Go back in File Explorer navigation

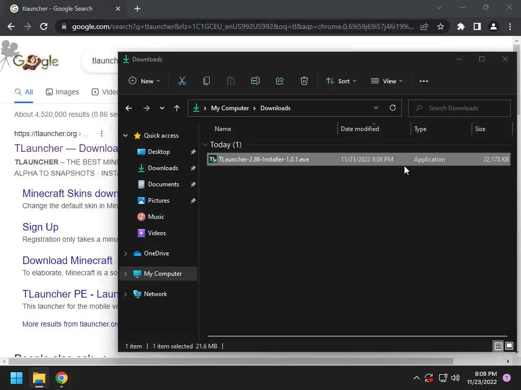129,108
